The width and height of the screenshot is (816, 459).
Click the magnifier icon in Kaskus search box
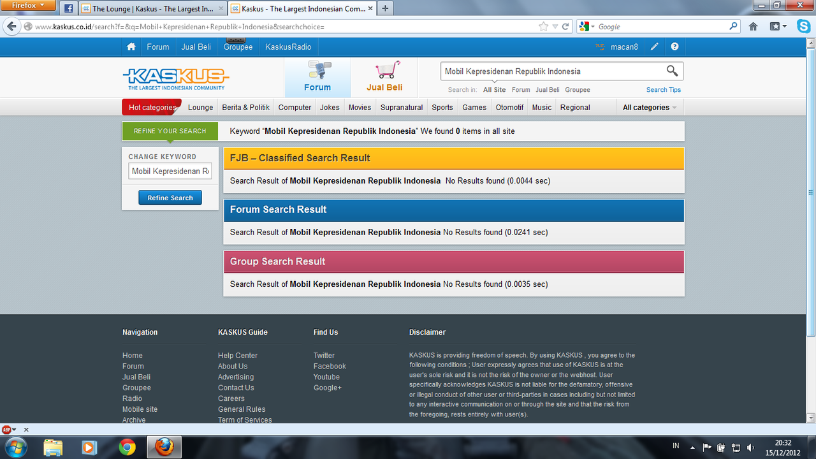672,71
